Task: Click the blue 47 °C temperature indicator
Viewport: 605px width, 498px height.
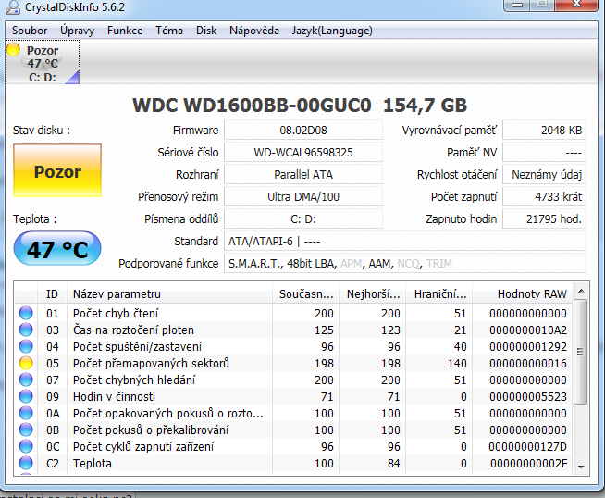Action: 57,249
